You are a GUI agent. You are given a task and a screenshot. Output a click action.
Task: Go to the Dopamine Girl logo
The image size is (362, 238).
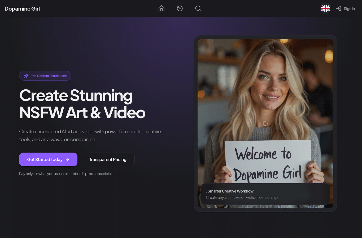tap(22, 9)
